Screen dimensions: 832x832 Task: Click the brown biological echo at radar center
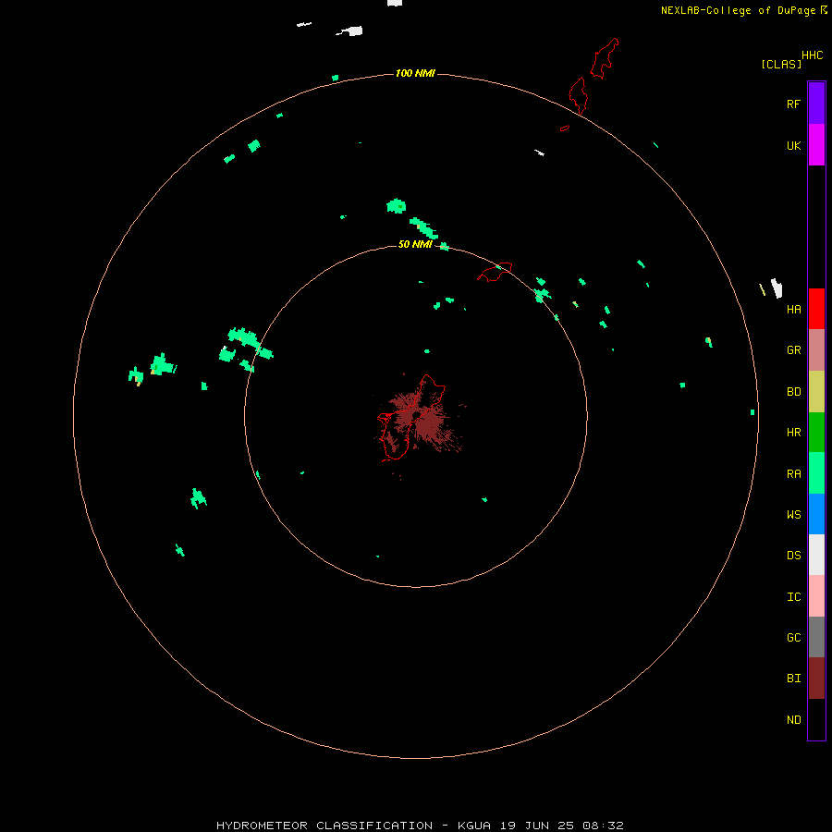click(x=419, y=422)
